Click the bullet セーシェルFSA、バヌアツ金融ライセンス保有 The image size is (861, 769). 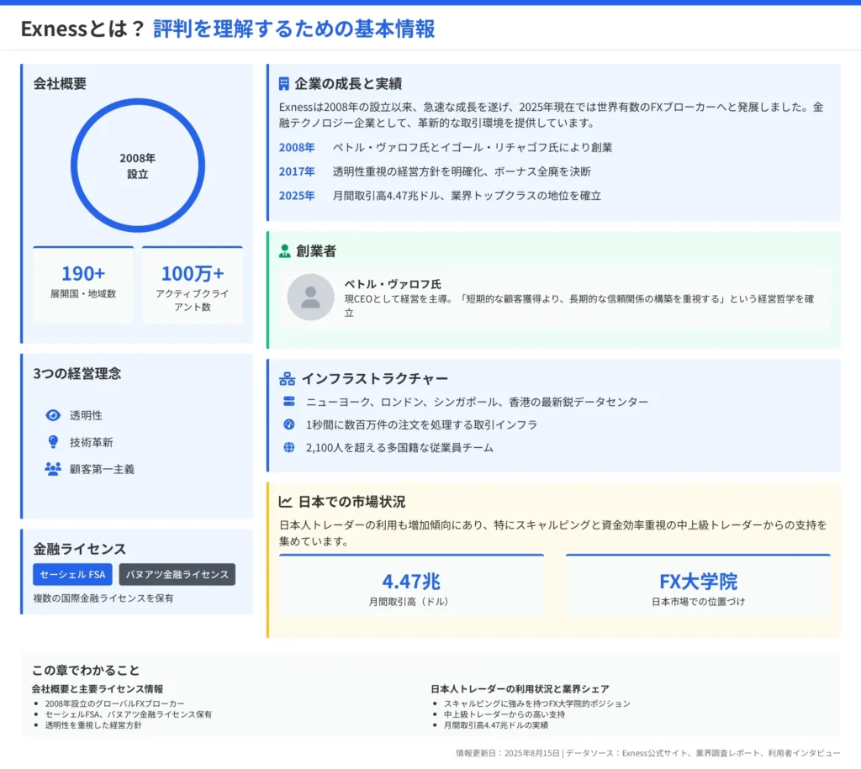[129, 714]
